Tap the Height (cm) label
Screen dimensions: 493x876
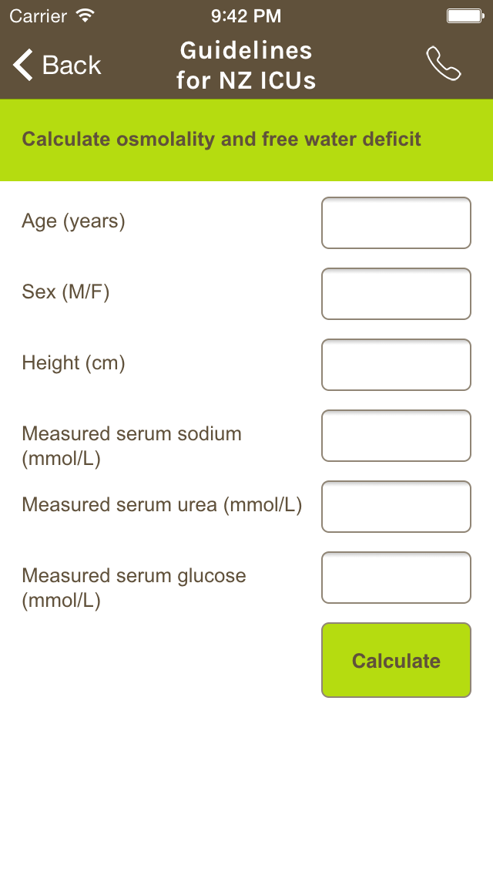point(73,363)
